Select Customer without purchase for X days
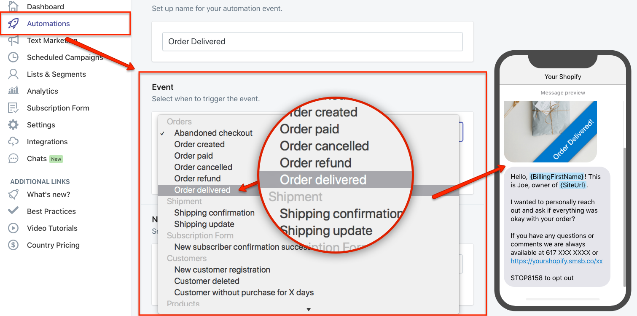 click(244, 292)
